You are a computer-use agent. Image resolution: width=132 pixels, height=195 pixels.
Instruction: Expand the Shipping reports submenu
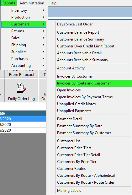(x=24, y=45)
